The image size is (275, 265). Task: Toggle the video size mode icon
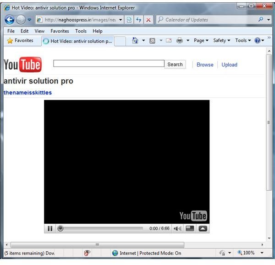click(x=190, y=228)
